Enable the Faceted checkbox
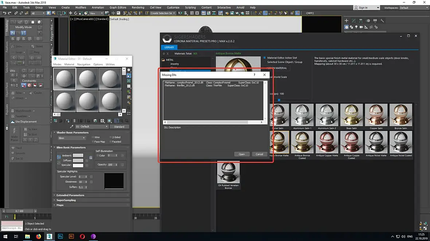The width and height of the screenshot is (430, 241). coord(110,142)
